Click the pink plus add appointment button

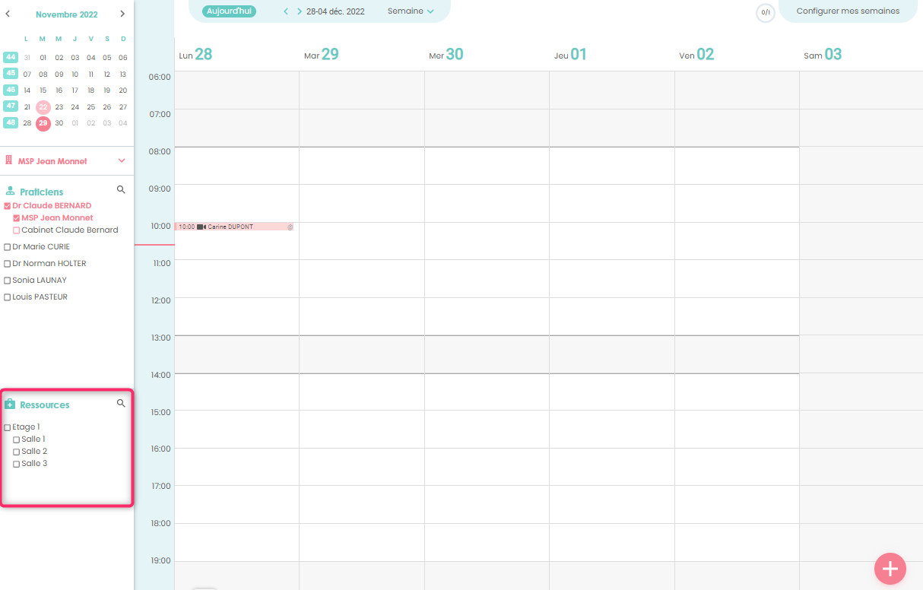[890, 568]
